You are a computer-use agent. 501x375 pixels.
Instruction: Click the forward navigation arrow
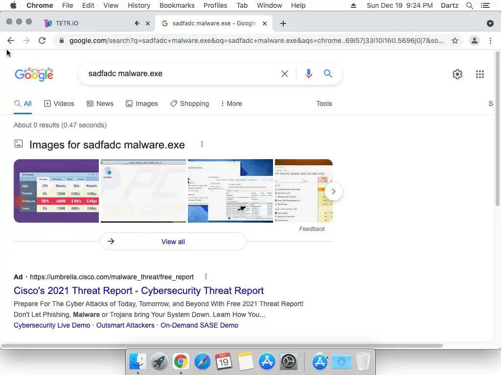(26, 41)
